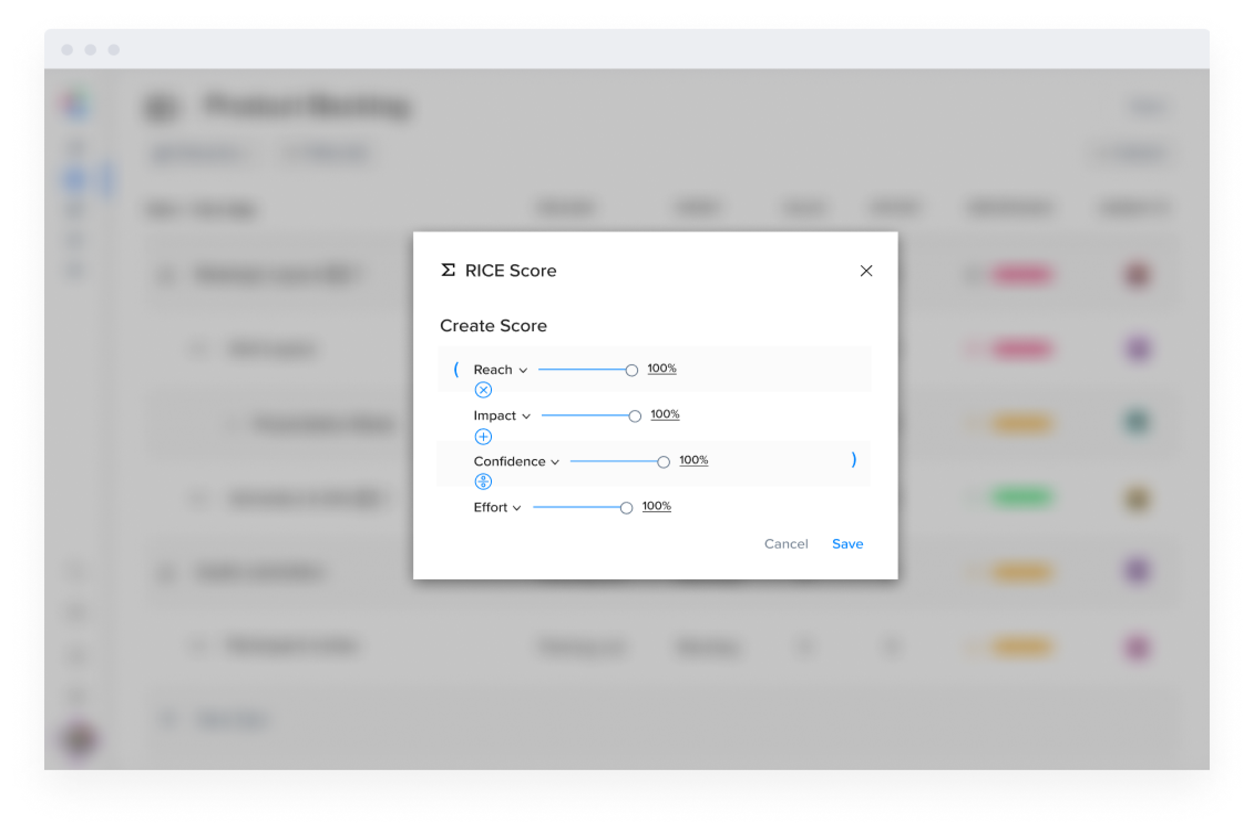Click the multiply operator below Reach
1254x833 pixels.
(x=483, y=390)
